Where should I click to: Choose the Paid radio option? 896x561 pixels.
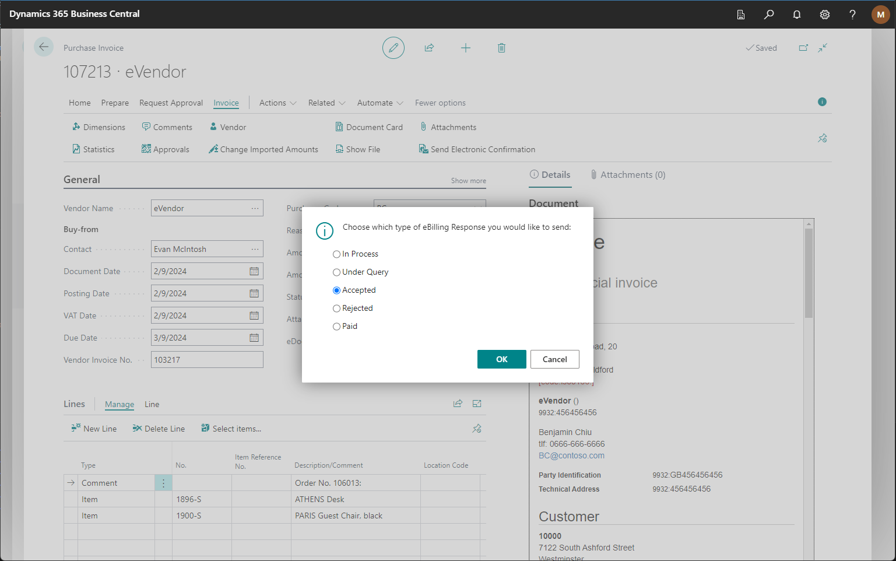point(336,327)
